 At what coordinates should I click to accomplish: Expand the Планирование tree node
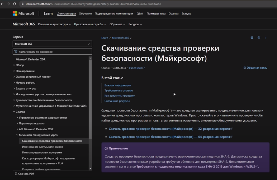click(x=14, y=71)
